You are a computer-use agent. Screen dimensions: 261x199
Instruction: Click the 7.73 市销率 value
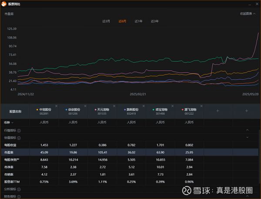pos(160,174)
